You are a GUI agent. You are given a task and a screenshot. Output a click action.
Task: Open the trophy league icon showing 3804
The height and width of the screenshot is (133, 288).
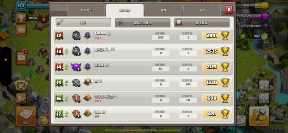point(21,18)
